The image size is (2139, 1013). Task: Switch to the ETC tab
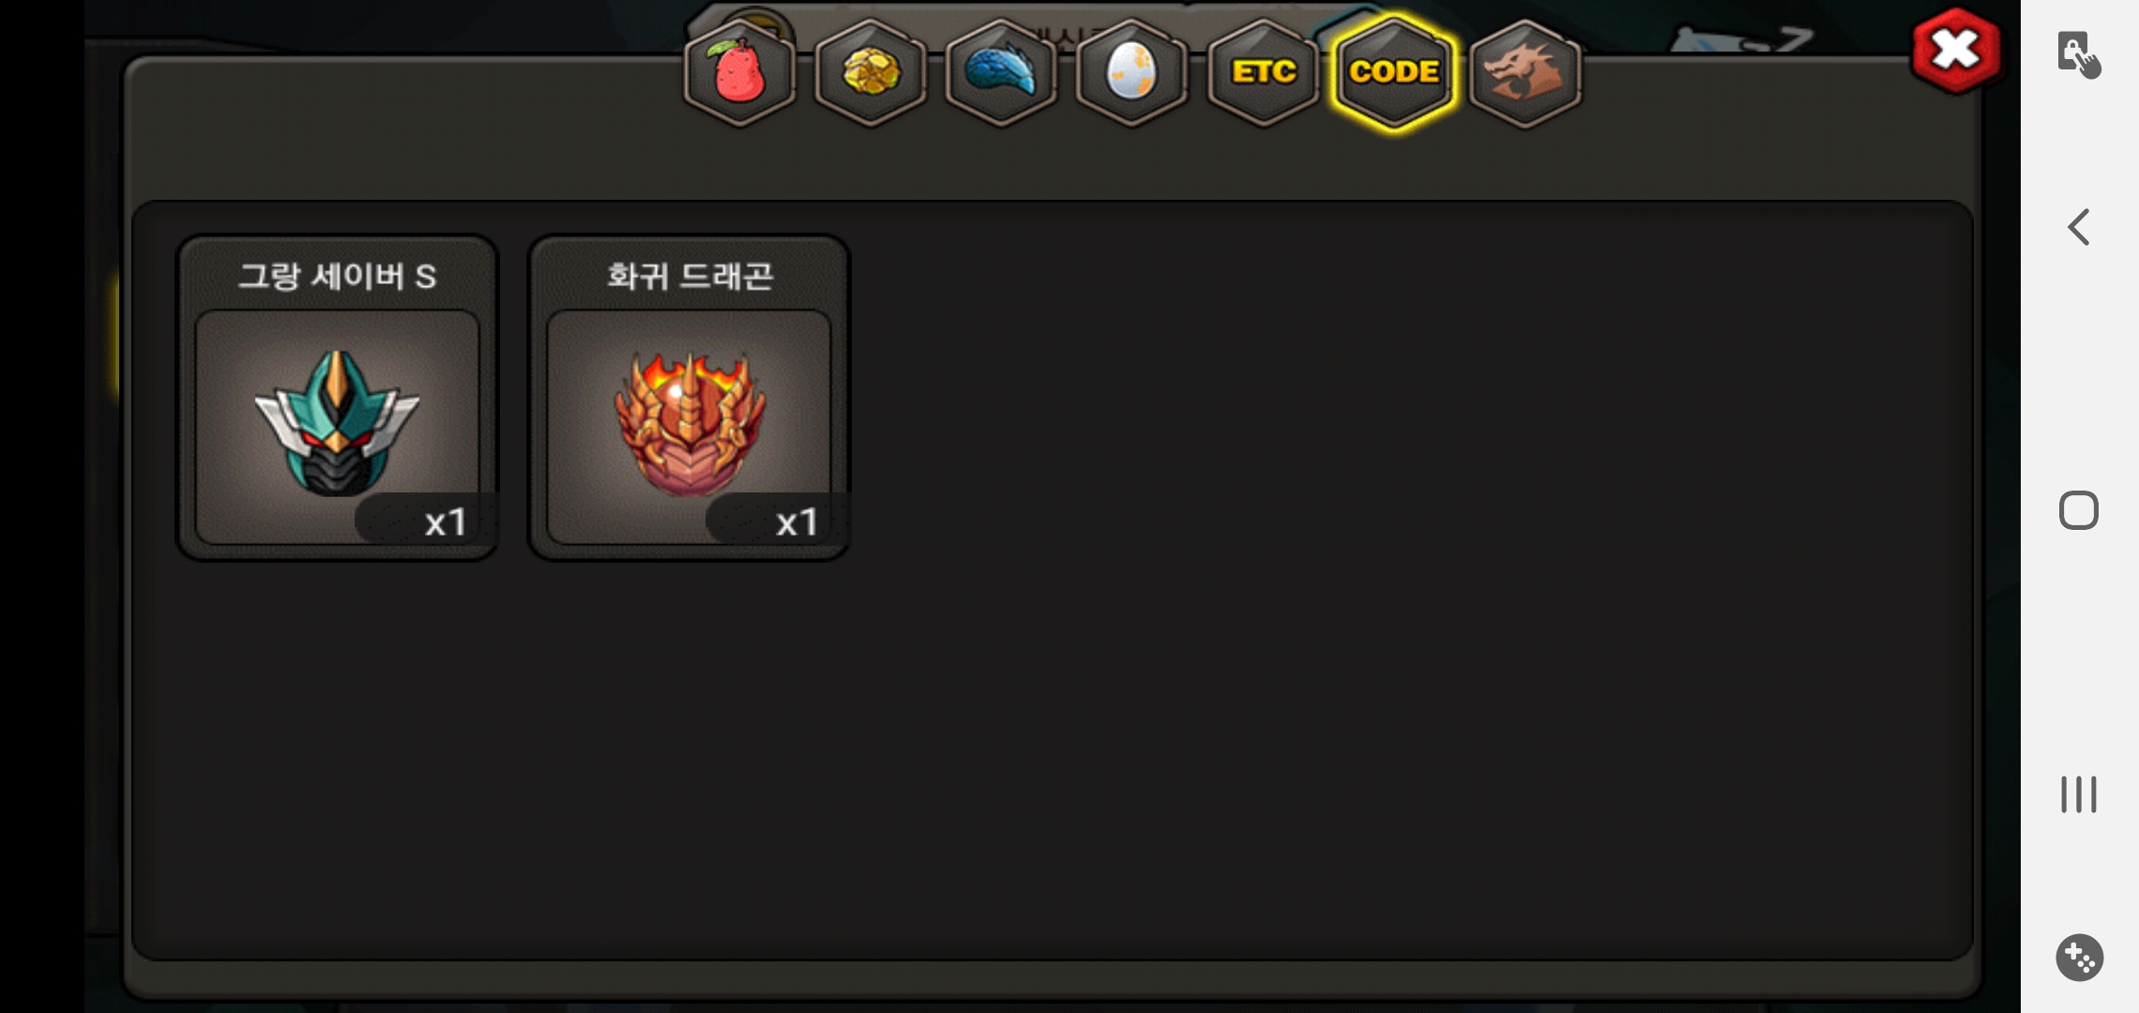click(1263, 72)
